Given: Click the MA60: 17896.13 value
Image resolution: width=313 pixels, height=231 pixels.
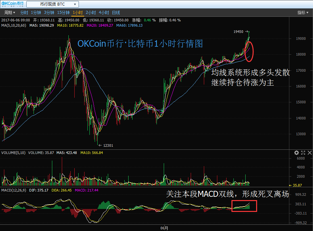Looking at the screenshot, I should pyautogui.click(x=129, y=25).
